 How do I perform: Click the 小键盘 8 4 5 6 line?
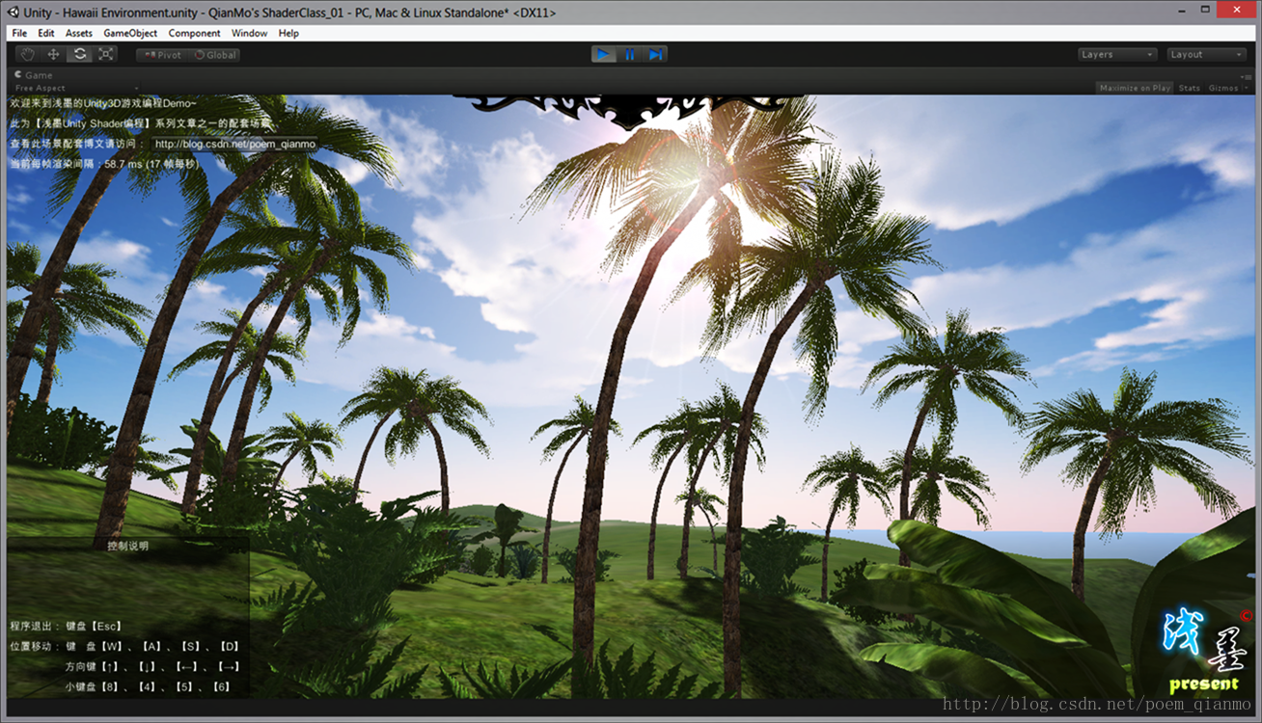click(148, 687)
